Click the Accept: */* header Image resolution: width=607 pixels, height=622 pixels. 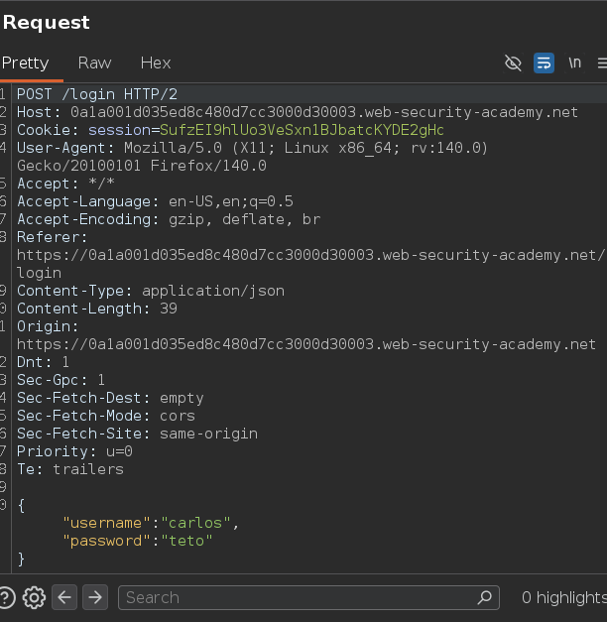pyautogui.click(x=65, y=184)
